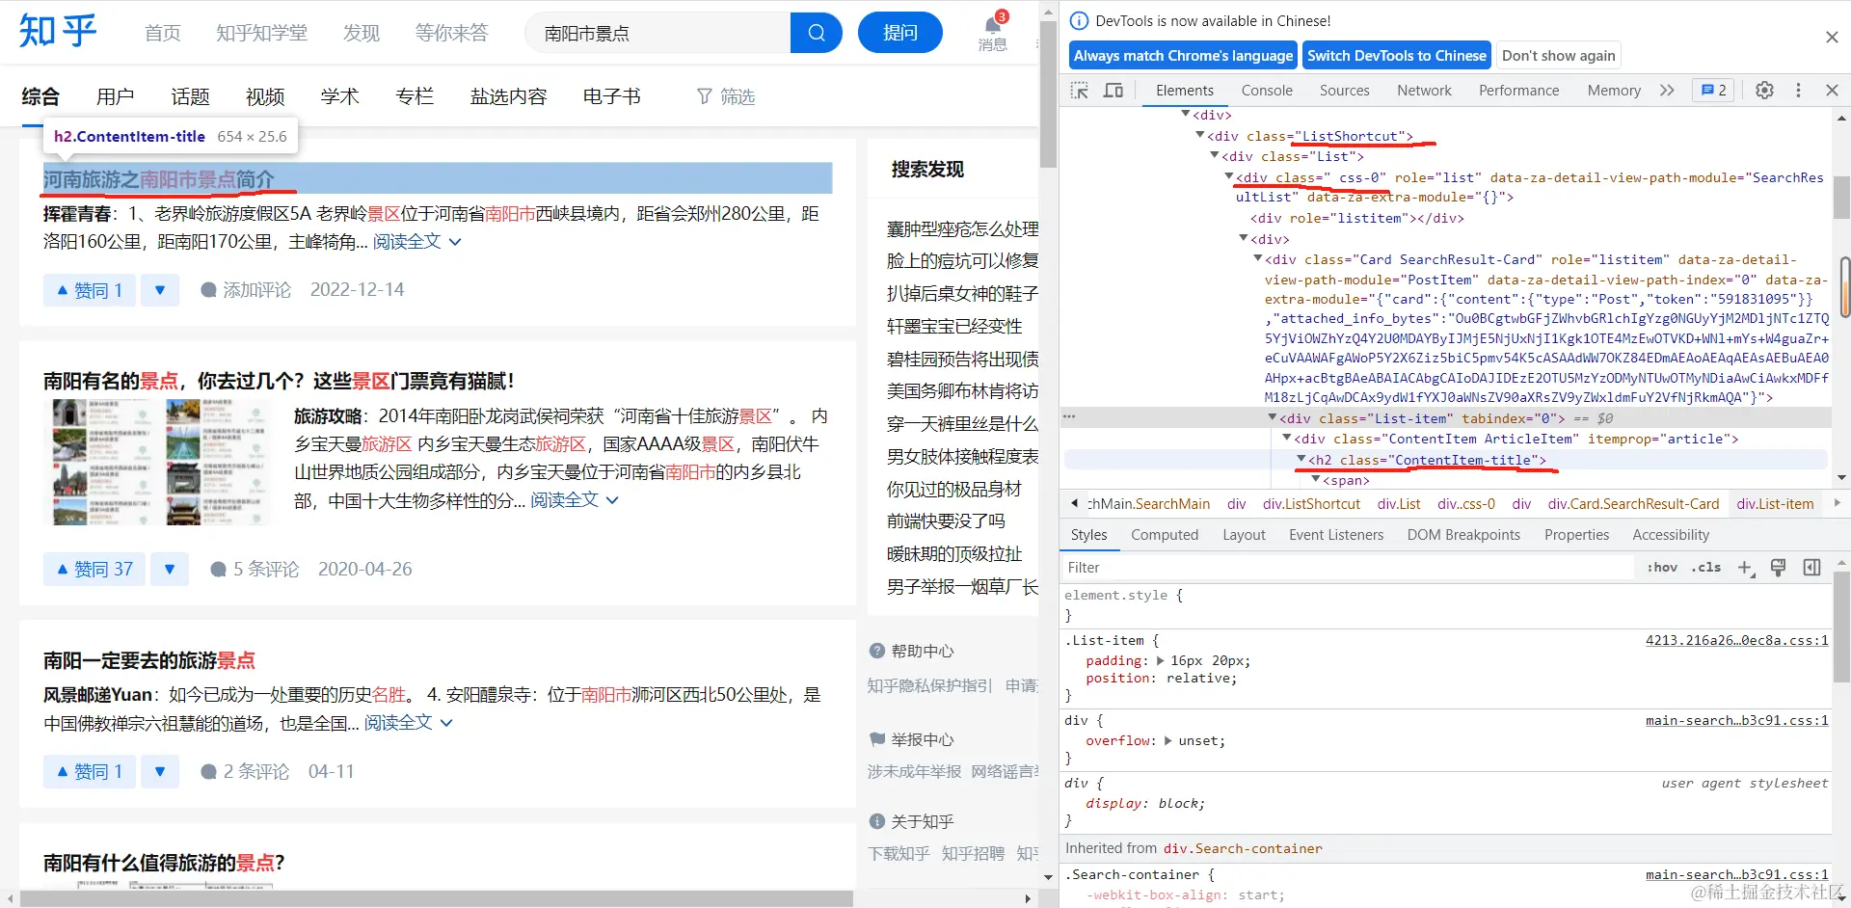Show more DevTools tabs chevron
Image resolution: width=1851 pixels, height=908 pixels.
click(x=1667, y=91)
